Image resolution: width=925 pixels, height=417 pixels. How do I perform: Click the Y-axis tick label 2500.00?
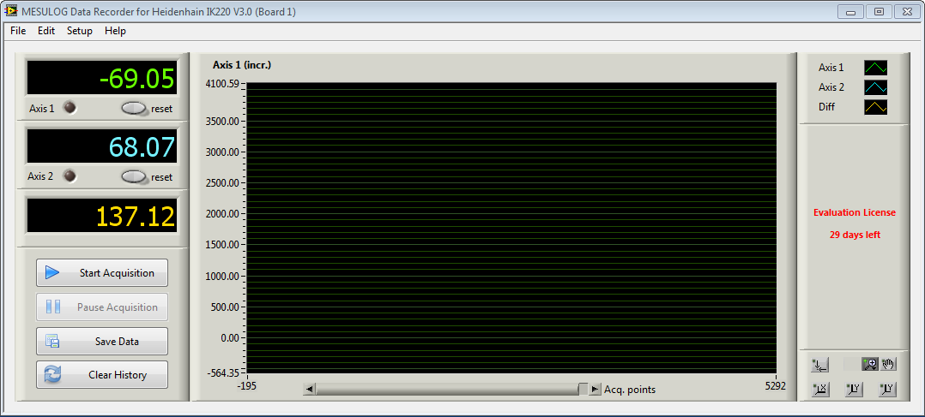(x=222, y=182)
